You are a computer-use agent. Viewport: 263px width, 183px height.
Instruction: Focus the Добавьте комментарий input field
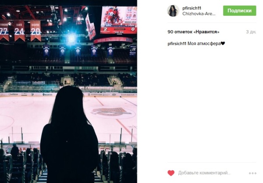(204, 173)
